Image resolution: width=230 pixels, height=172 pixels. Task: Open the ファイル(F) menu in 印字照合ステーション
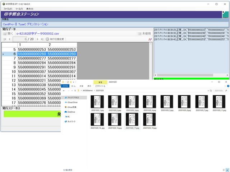pyautogui.click(x=8, y=9)
